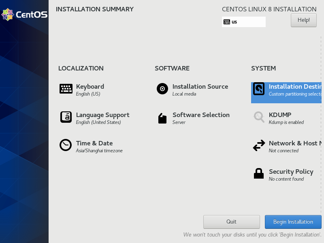Click the 'Kdump is enabled' status text
Image resolution: width=324 pixels, height=243 pixels.
point(286,122)
